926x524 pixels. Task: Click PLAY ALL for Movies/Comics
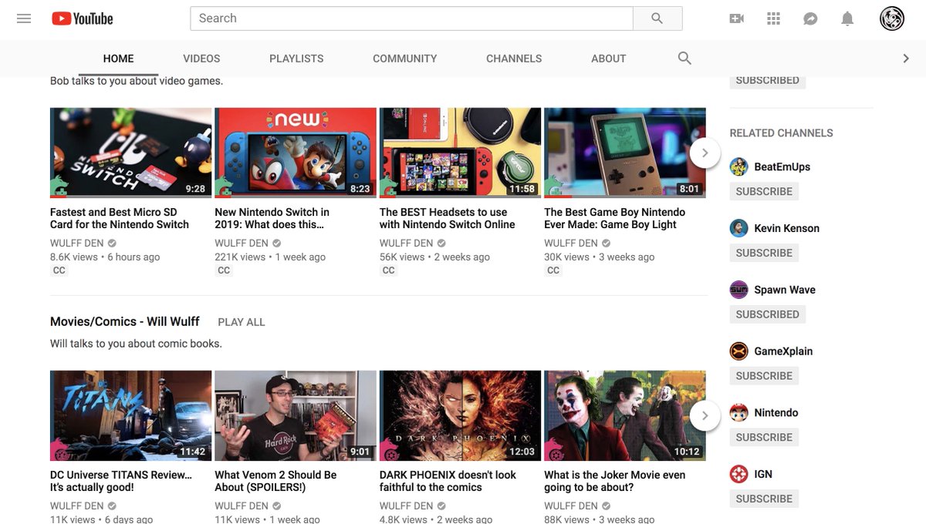[x=242, y=322]
